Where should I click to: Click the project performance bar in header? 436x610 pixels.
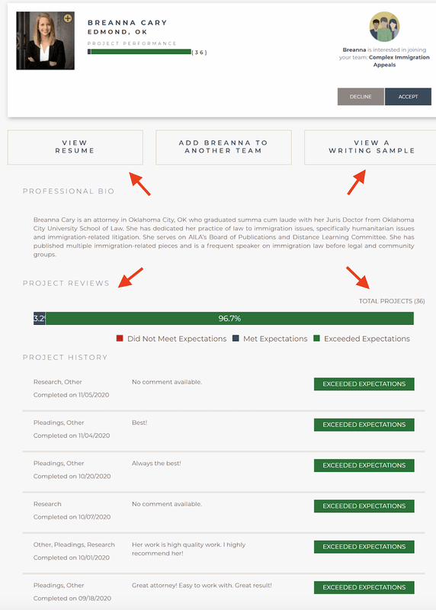pos(139,52)
